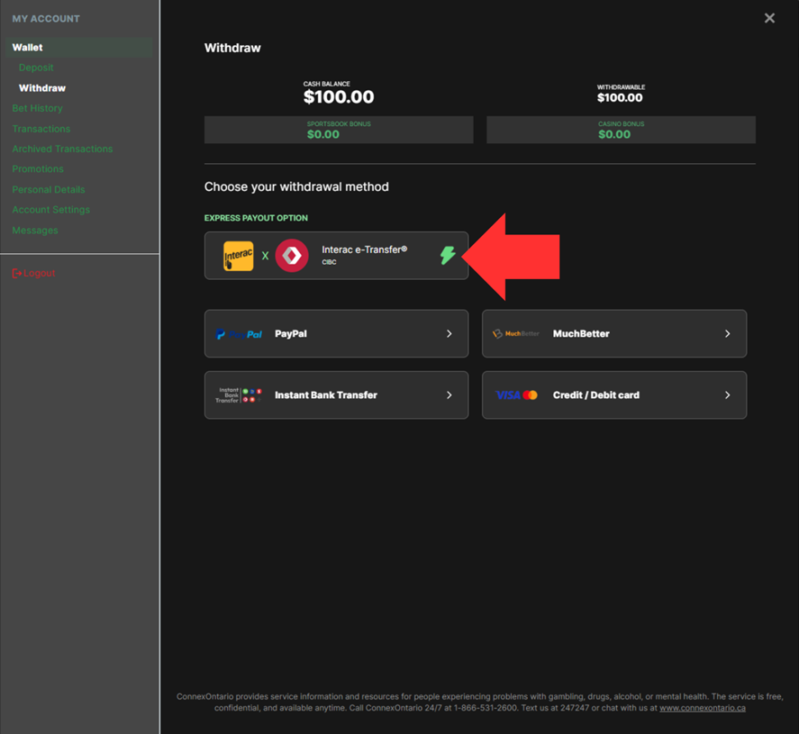Choose Interac e-Transfer express payout option
Screen dimensions: 799x734
click(364, 249)
